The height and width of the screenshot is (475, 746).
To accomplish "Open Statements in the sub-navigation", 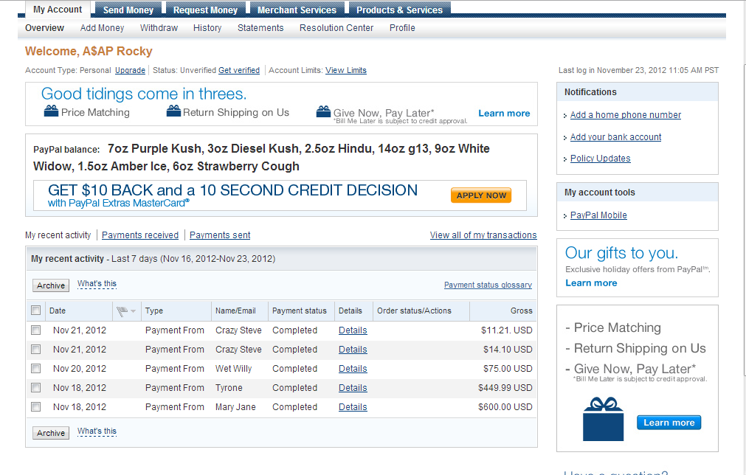I will pyautogui.click(x=260, y=28).
